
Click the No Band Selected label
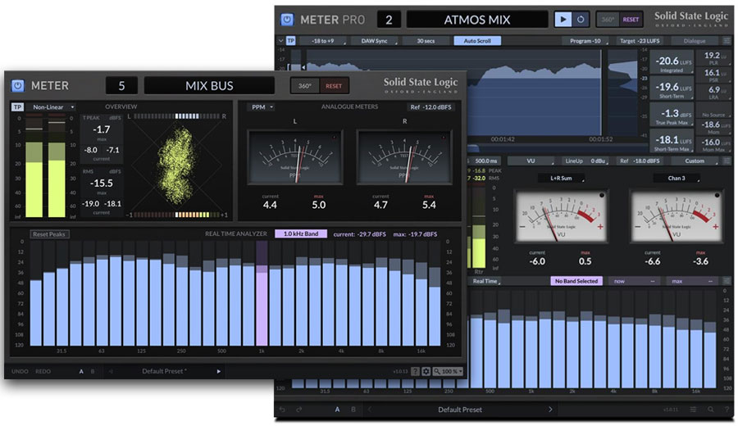pyautogui.click(x=576, y=281)
